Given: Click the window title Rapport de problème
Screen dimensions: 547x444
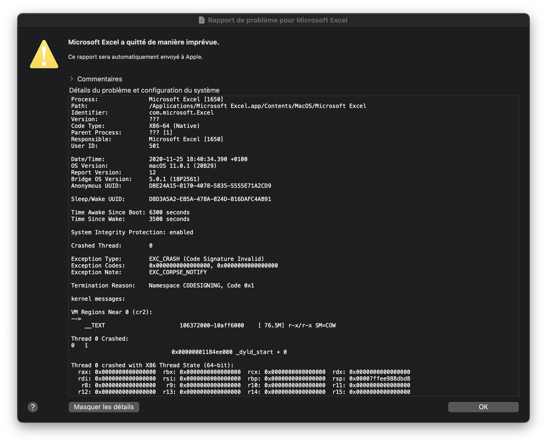Looking at the screenshot, I should 277,20.
